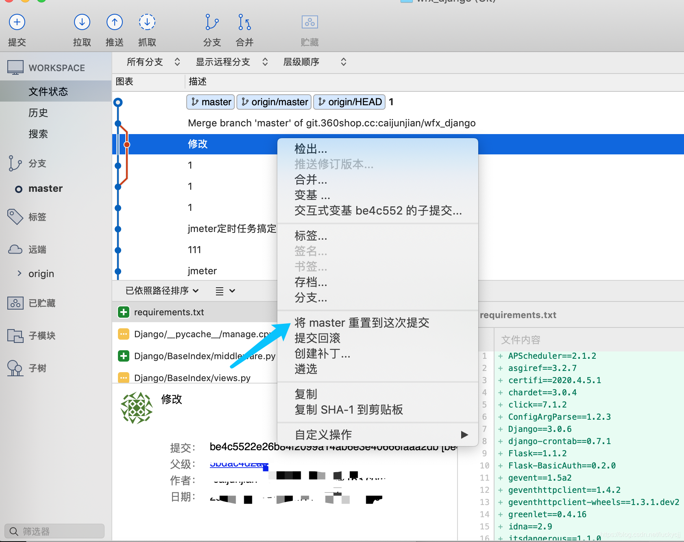The height and width of the screenshot is (542, 684).
Task: Click the 子模块 submodules sidebar icon
Action: pos(15,336)
